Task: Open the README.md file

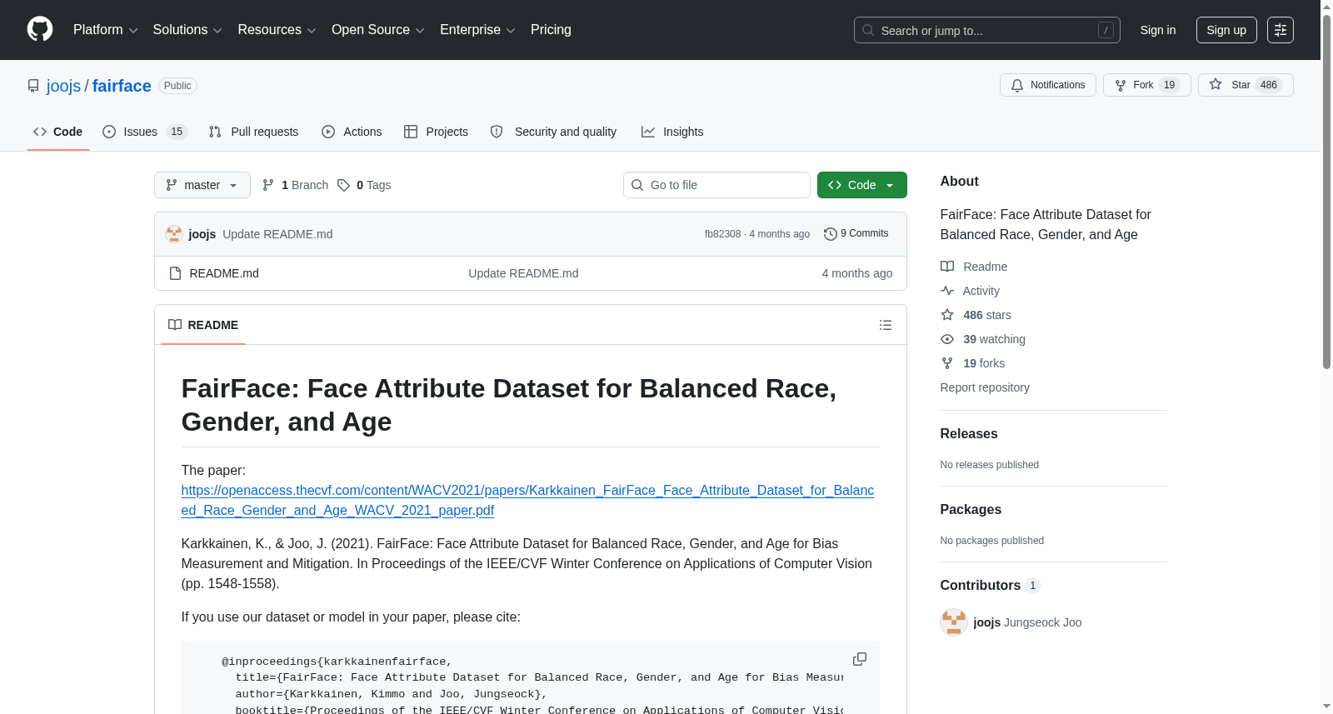Action: coord(224,273)
